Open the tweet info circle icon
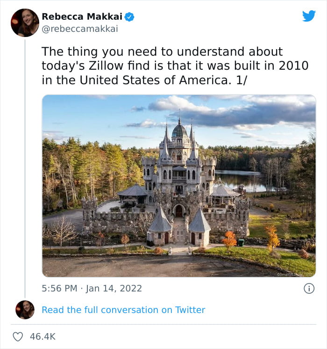Viewport: 327px width, 349px height. 309,289
